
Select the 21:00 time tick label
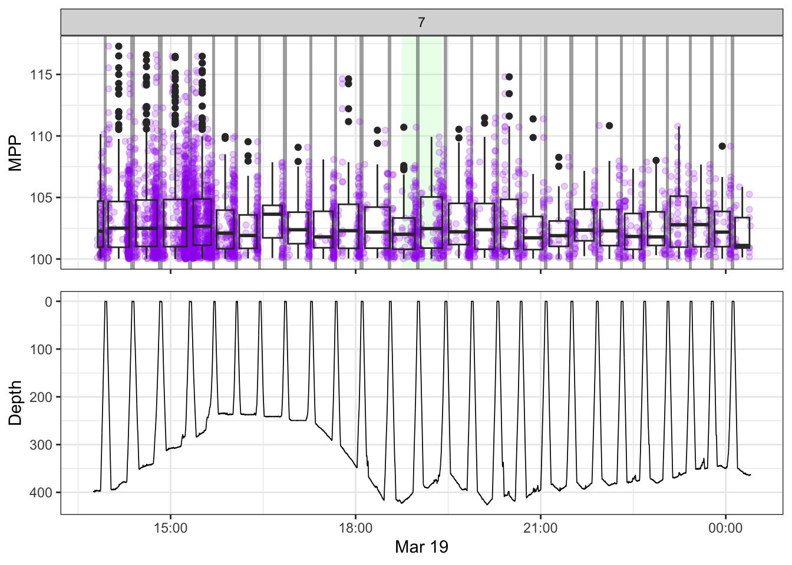tap(540, 528)
